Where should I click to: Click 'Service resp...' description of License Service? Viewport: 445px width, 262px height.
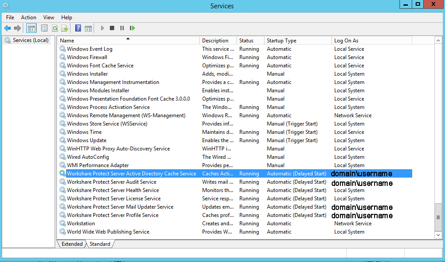click(217, 199)
